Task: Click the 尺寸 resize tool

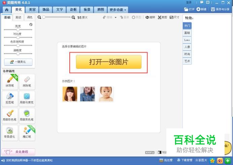Action: point(174,18)
